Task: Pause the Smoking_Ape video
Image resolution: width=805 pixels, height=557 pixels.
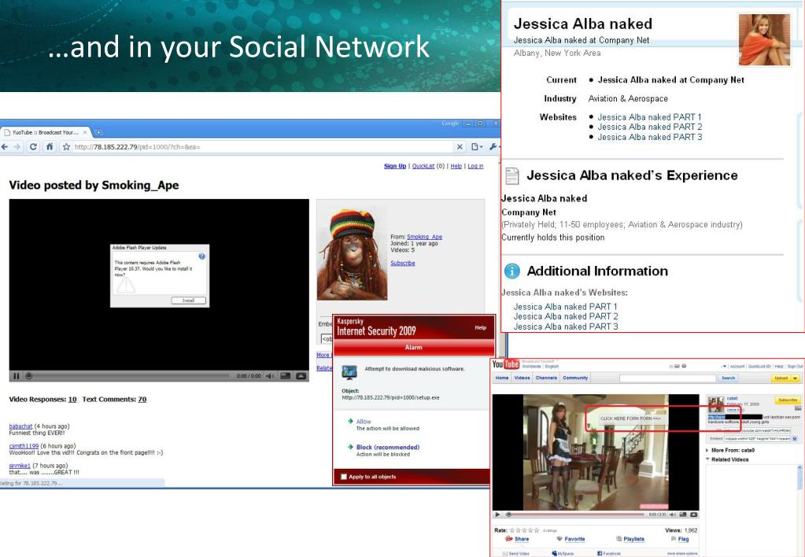Action: tap(16, 376)
